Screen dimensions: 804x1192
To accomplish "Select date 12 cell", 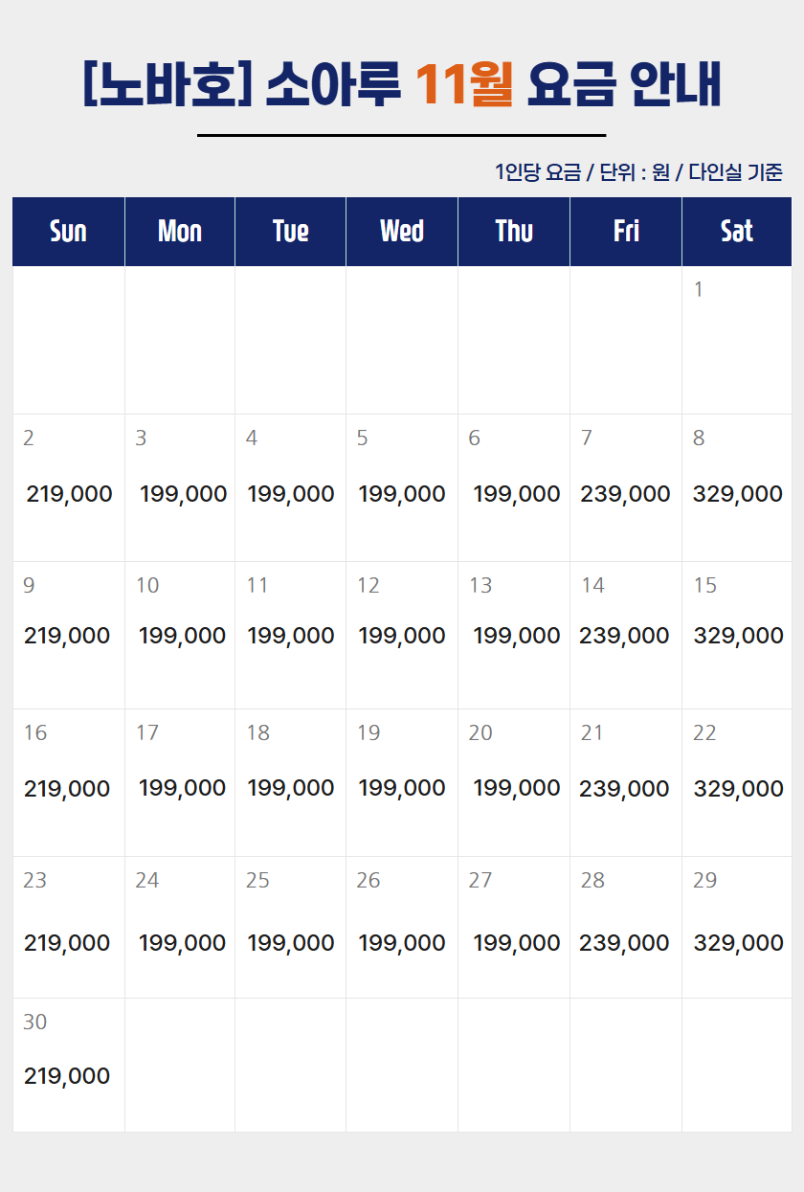I will click(402, 635).
